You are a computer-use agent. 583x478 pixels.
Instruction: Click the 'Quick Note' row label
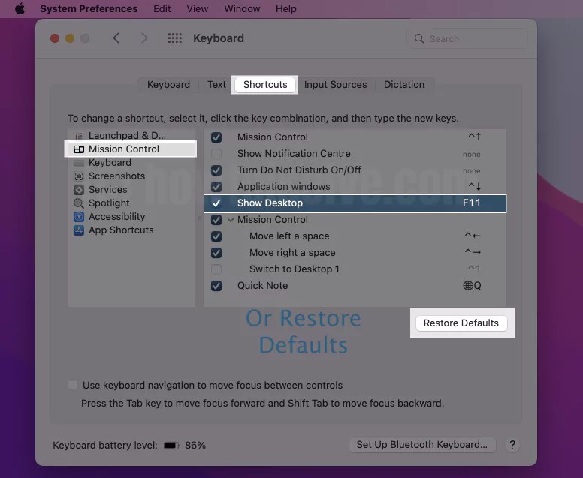pos(262,286)
